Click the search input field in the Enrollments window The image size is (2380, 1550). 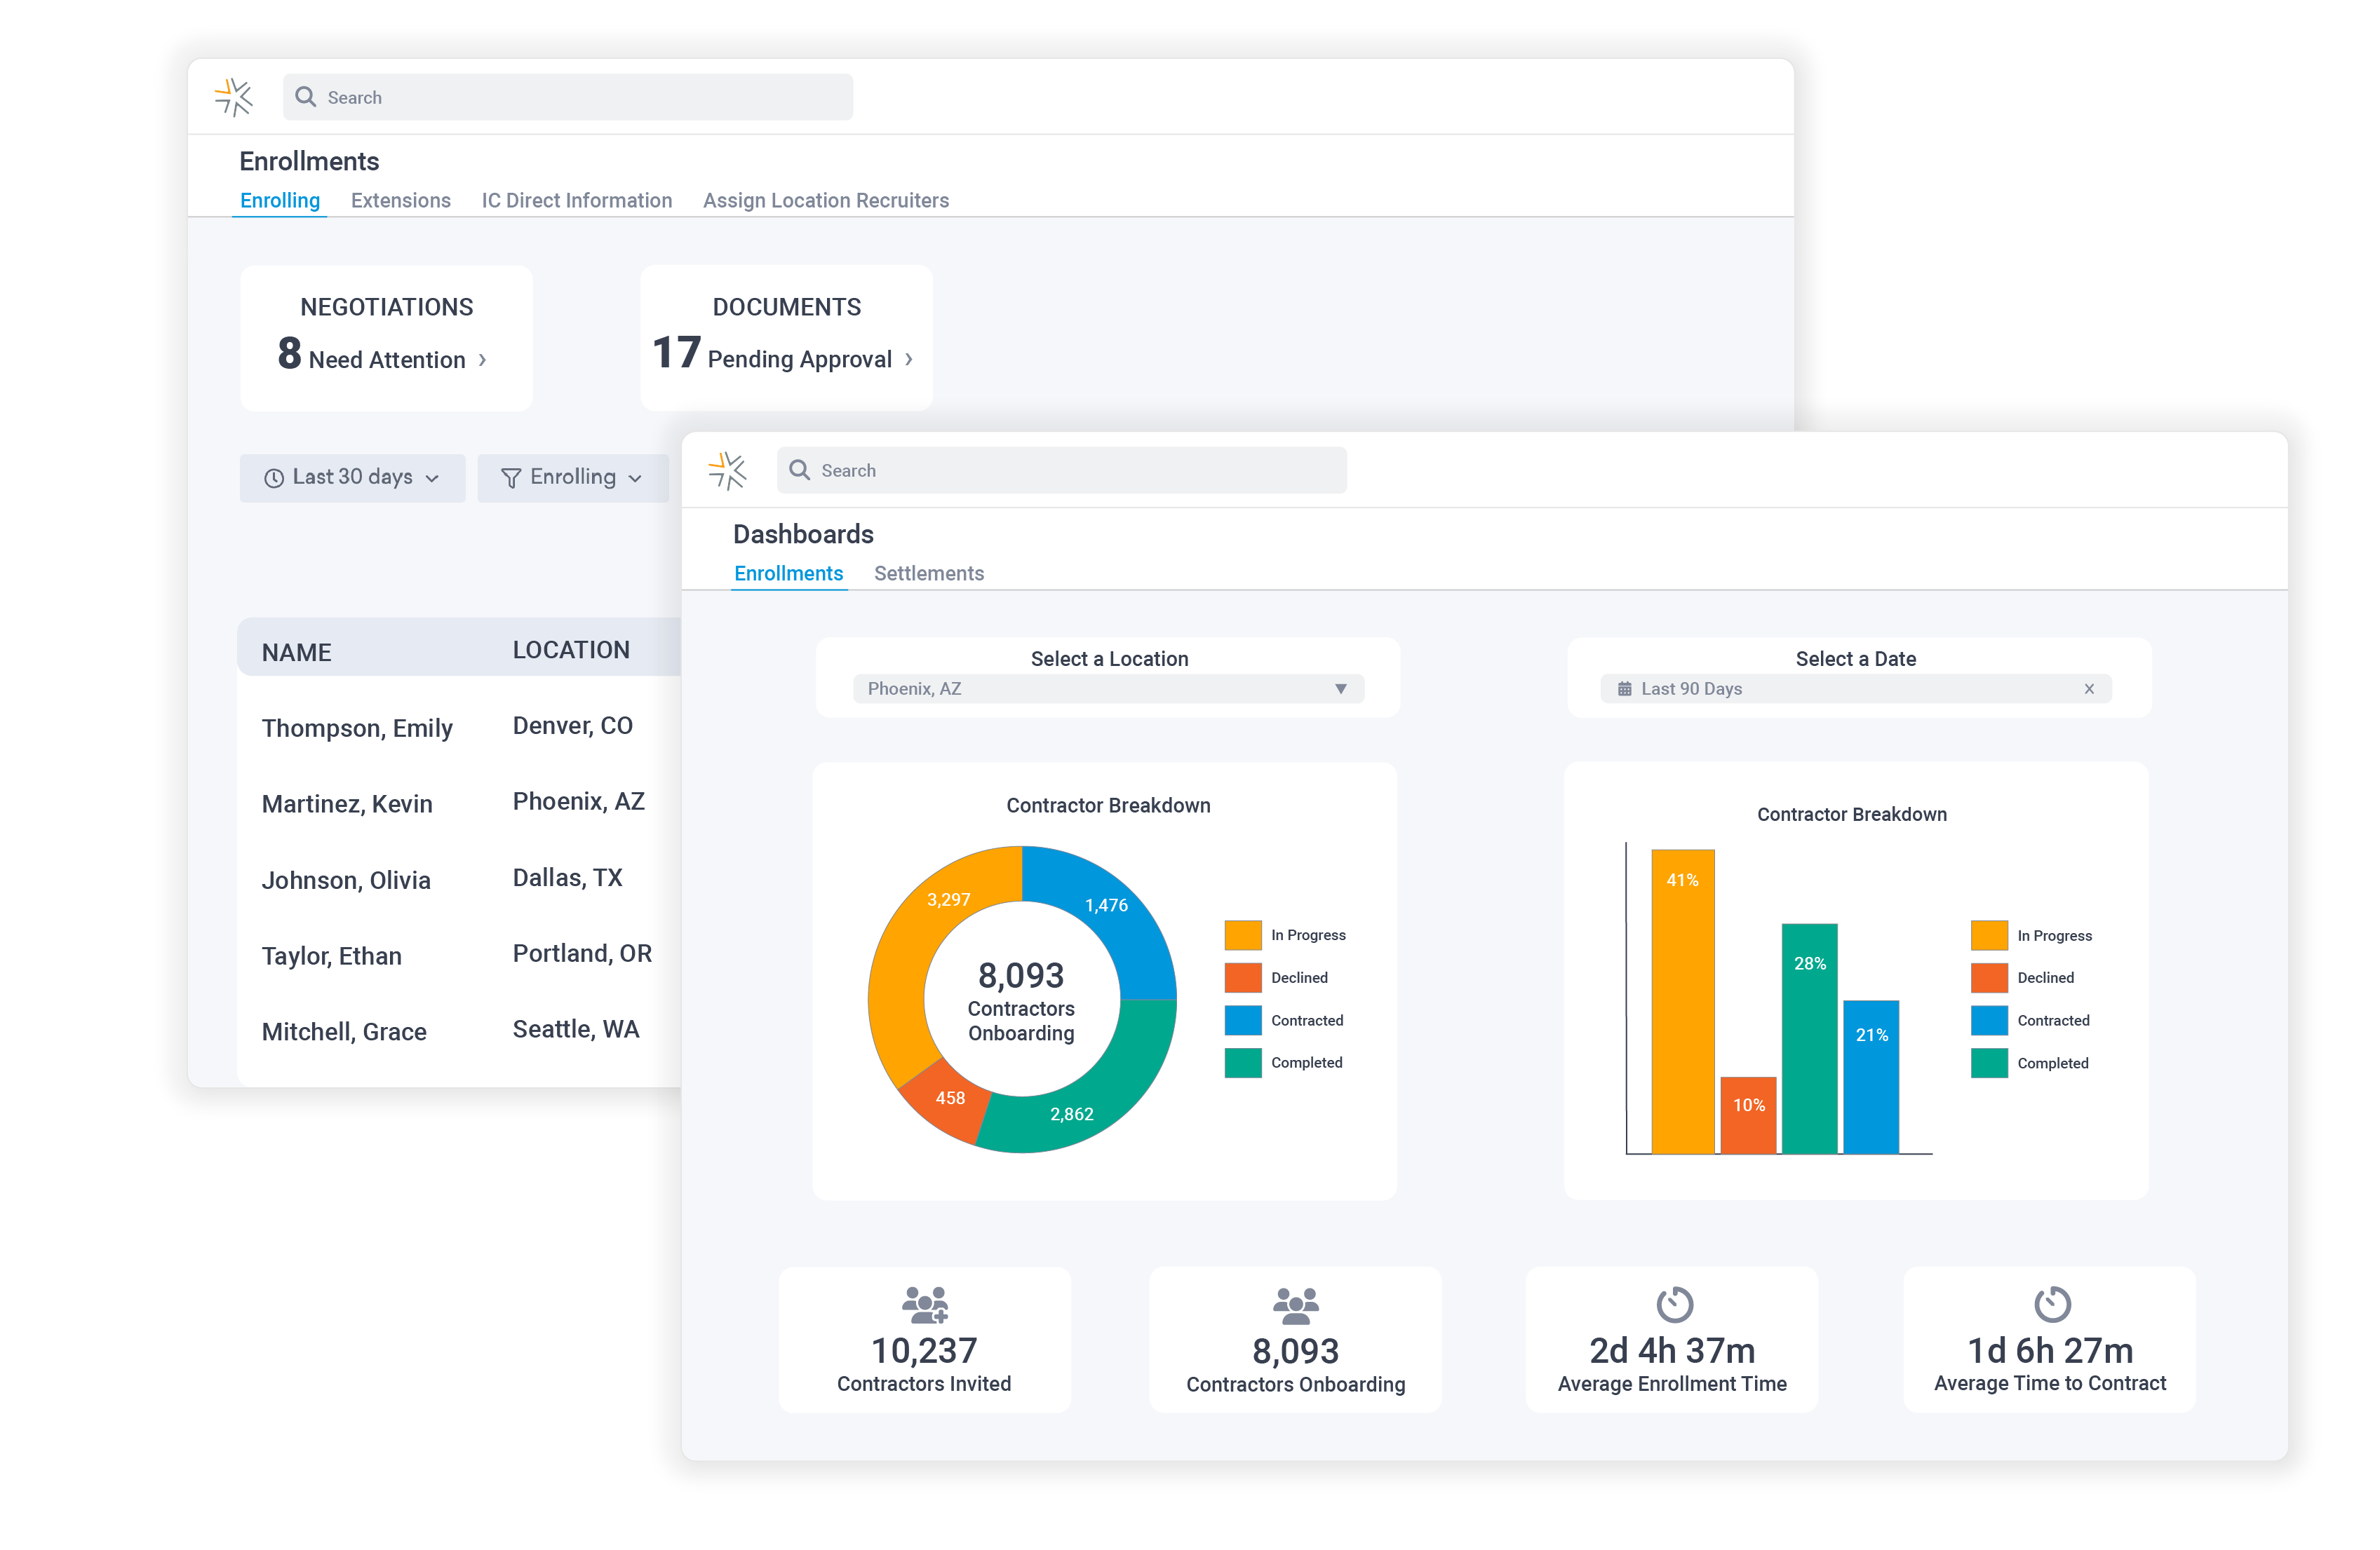[566, 97]
